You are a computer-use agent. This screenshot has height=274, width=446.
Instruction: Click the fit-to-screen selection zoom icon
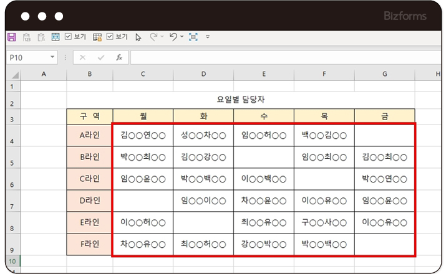[x=193, y=37]
